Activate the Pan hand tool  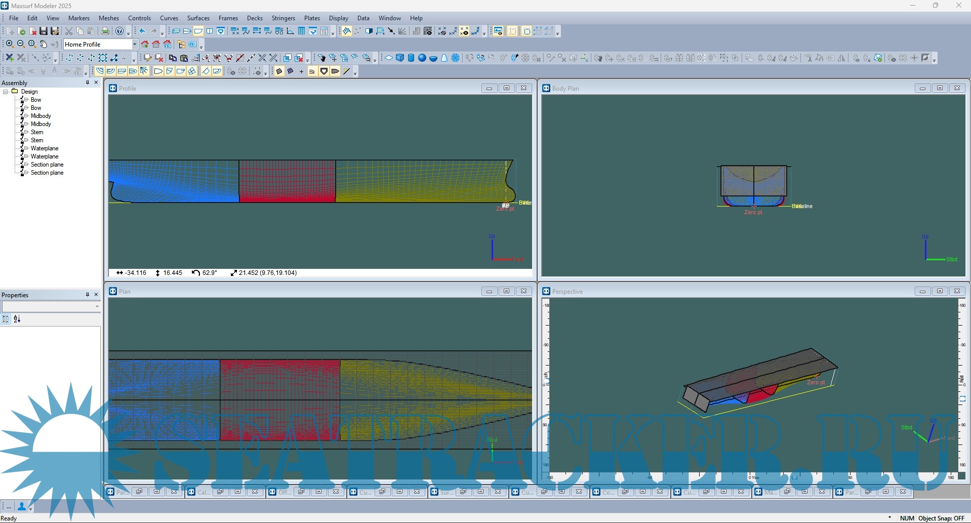tap(44, 45)
